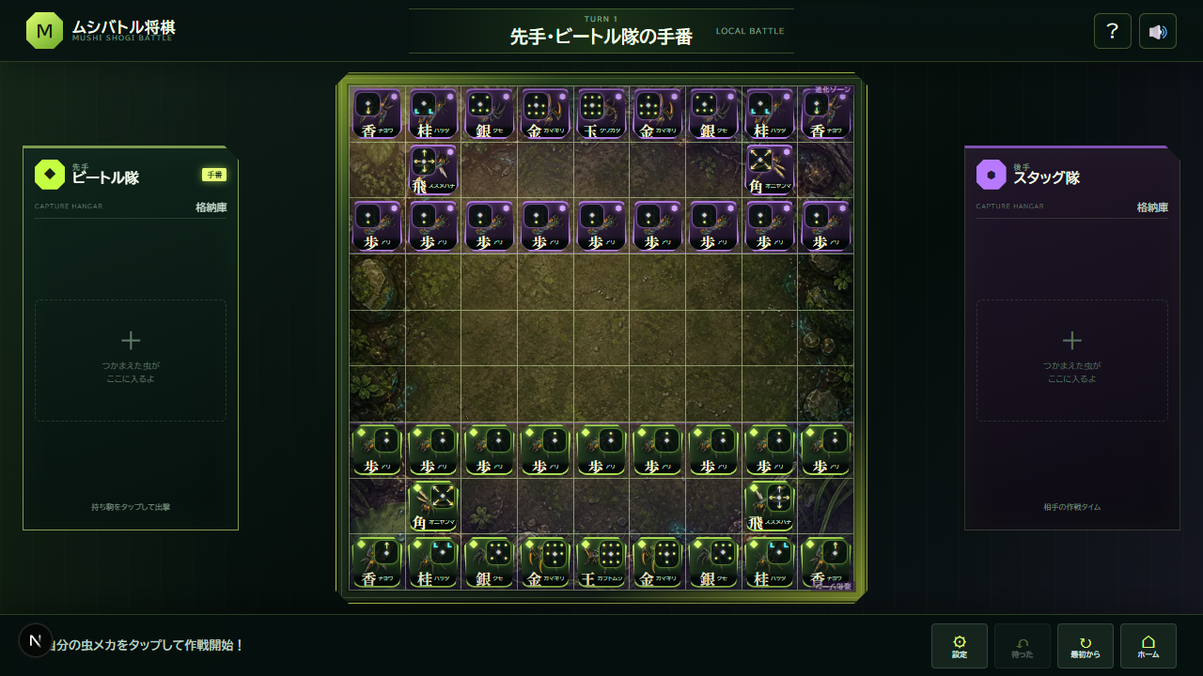
Task: Choose the right purple 銀 silver general
Action: [713, 115]
